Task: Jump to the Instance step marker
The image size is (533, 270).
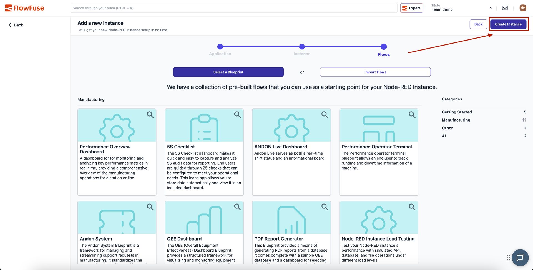Action: click(302, 47)
